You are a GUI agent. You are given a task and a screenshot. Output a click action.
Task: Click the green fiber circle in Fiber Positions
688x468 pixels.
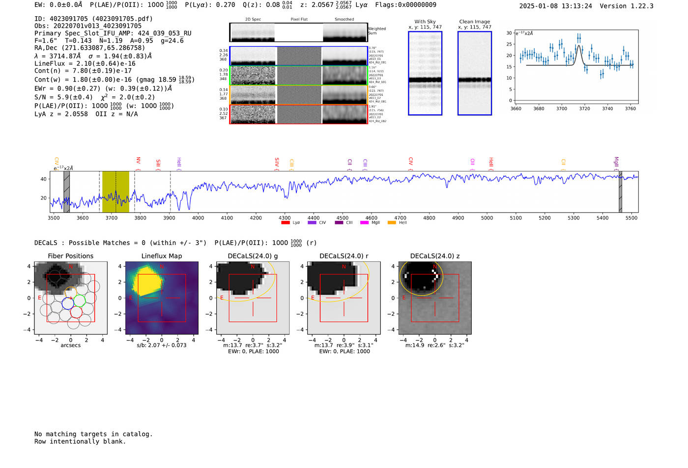pyautogui.click(x=80, y=300)
